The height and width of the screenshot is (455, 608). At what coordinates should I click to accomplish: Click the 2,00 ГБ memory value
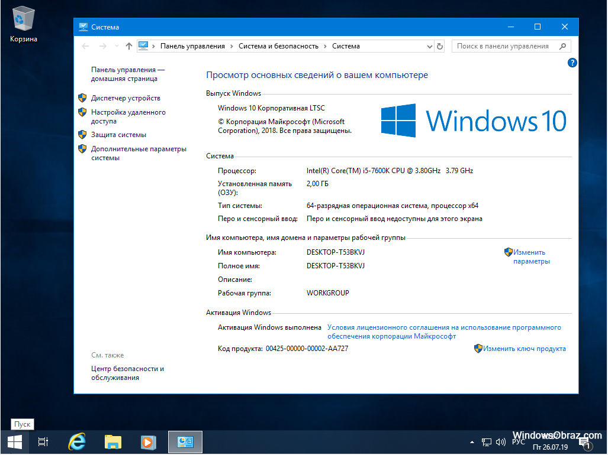[317, 184]
